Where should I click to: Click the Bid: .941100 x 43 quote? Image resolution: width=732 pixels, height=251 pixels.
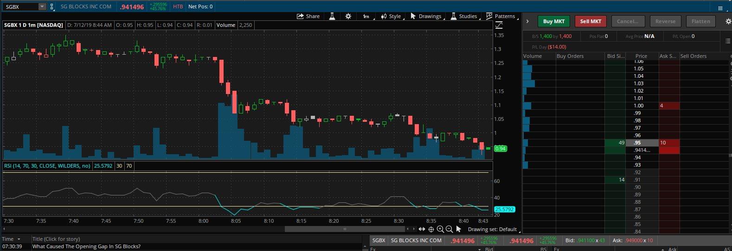click(x=585, y=240)
